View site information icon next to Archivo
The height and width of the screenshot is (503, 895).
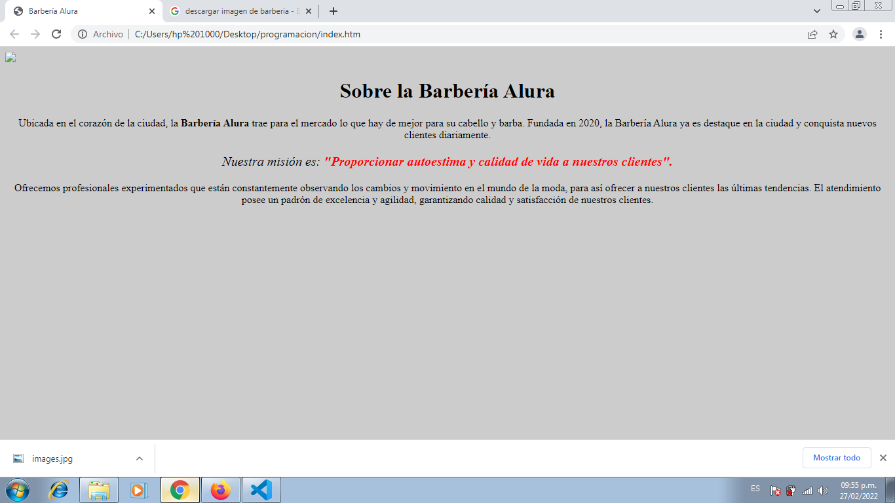tap(83, 34)
